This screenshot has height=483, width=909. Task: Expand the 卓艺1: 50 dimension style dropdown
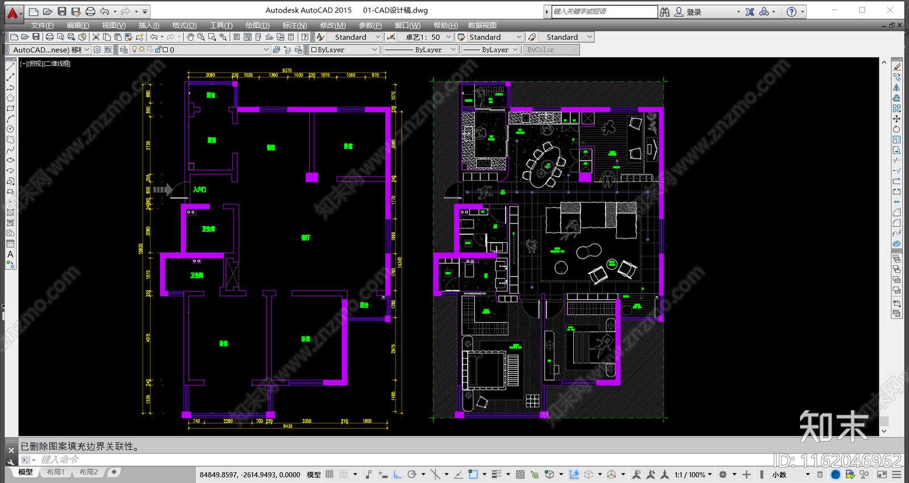click(x=448, y=37)
